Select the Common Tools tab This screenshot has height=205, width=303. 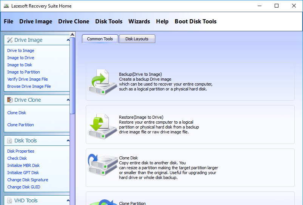click(x=100, y=39)
